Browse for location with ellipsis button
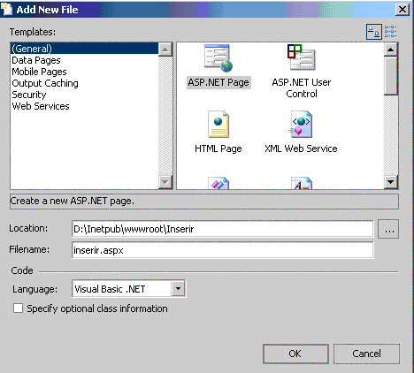This screenshot has width=414, height=373. [388, 229]
